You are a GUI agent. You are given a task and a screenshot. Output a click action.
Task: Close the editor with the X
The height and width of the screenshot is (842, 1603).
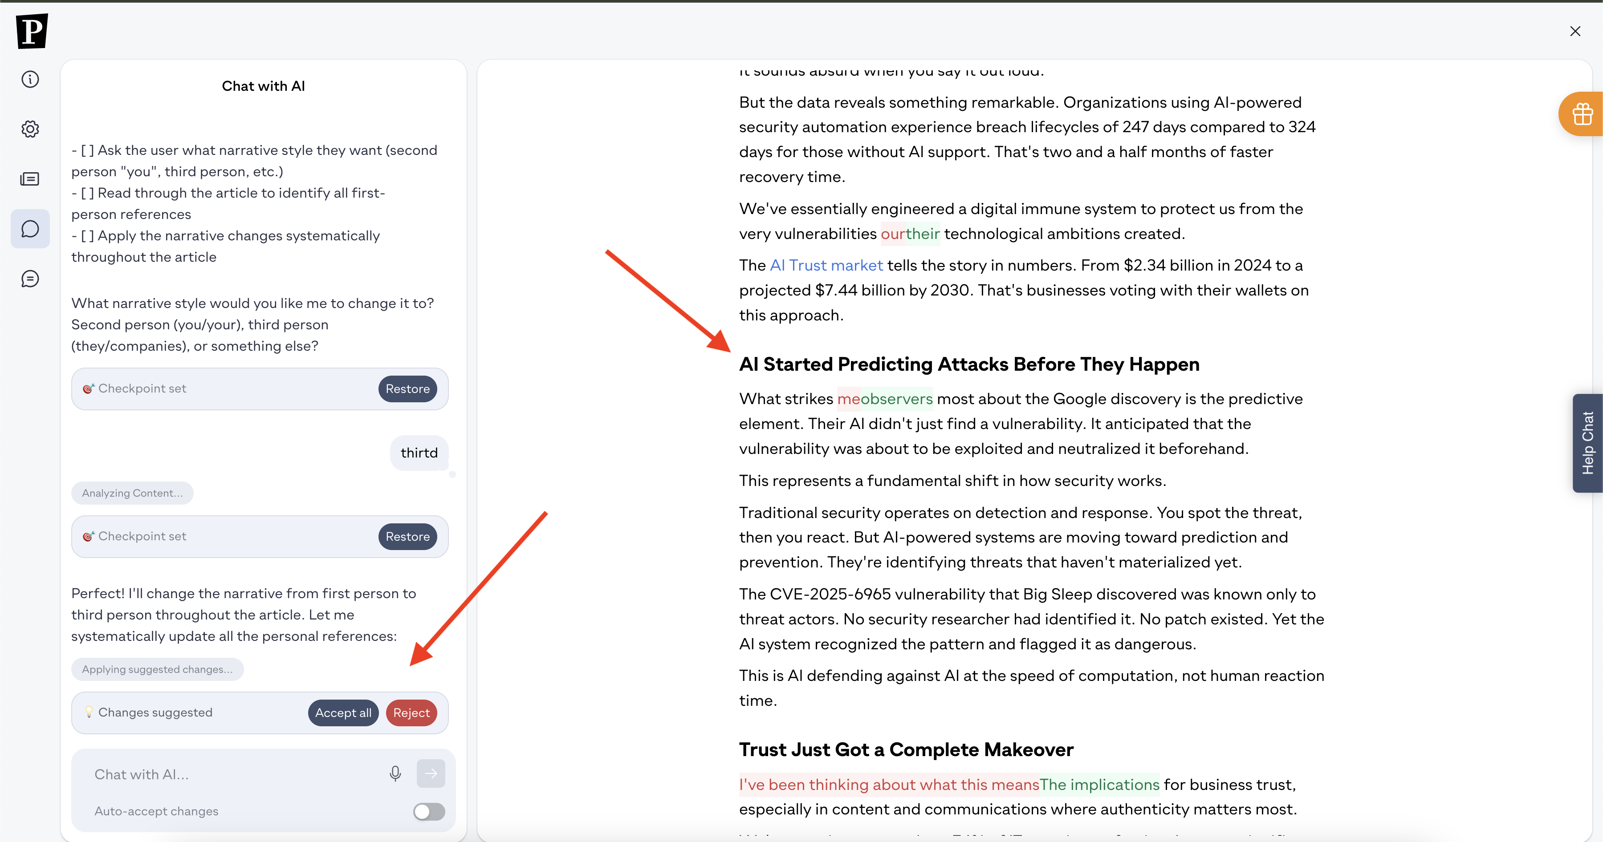tap(1575, 31)
